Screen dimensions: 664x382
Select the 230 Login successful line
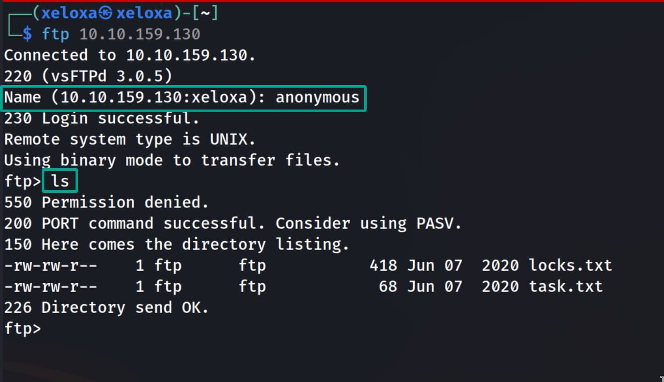click(101, 118)
